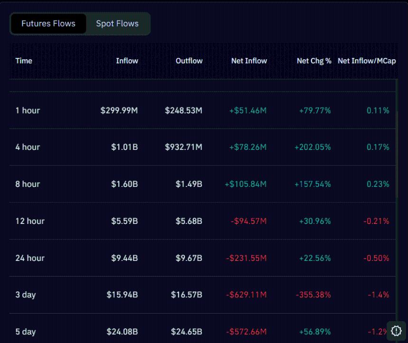408x343 pixels.
Task: Click the alert badge icon bottom-right
Action: [x=397, y=331]
